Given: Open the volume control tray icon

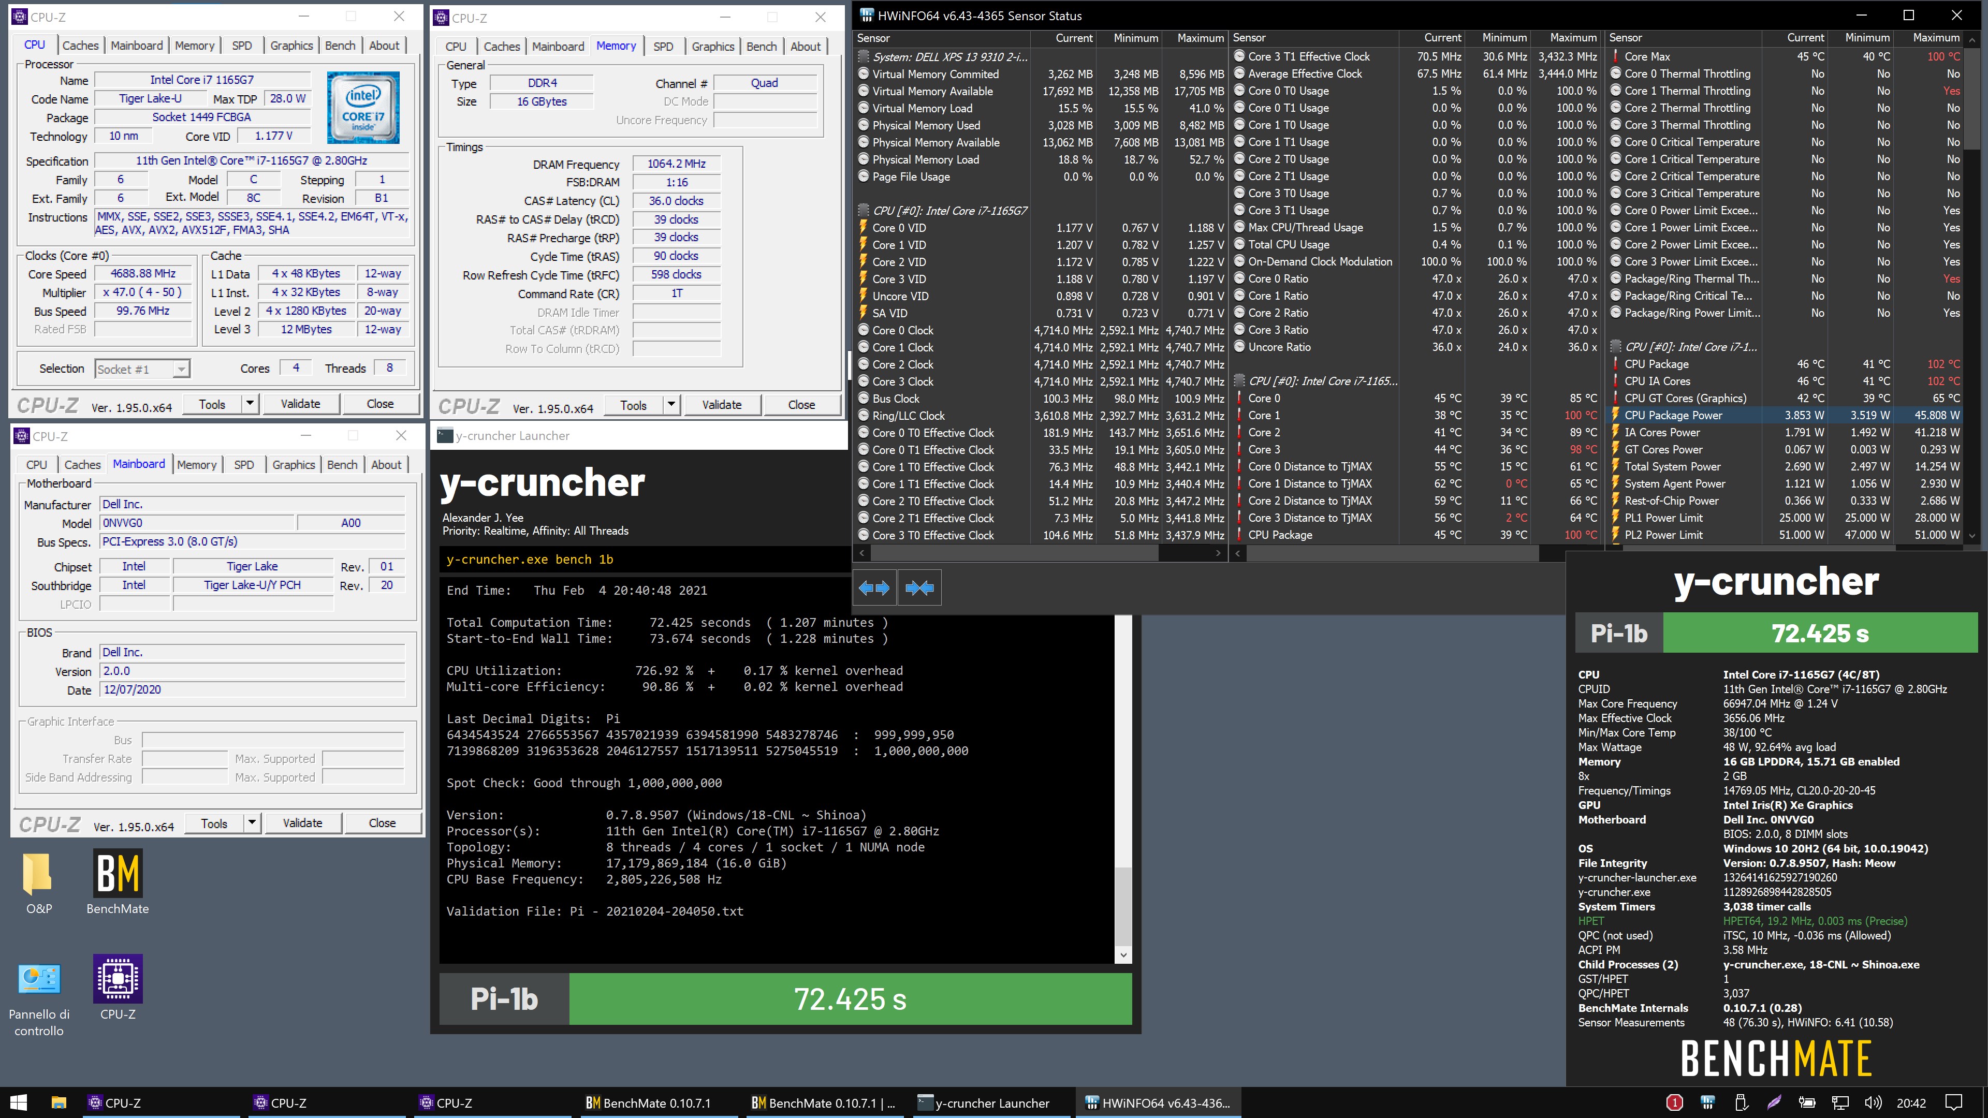Looking at the screenshot, I should [1874, 1102].
